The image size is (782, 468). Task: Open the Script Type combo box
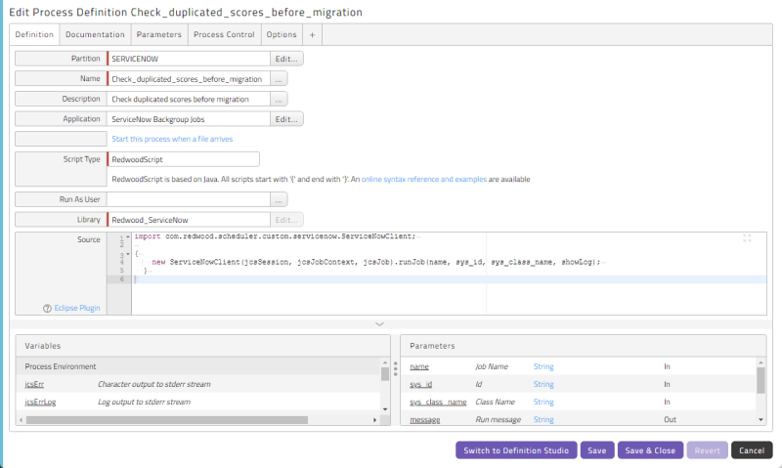(x=184, y=159)
